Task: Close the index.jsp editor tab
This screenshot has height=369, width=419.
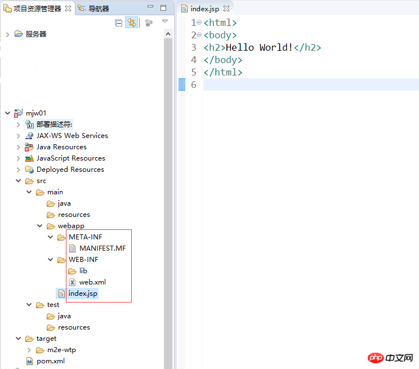Action: [x=226, y=8]
